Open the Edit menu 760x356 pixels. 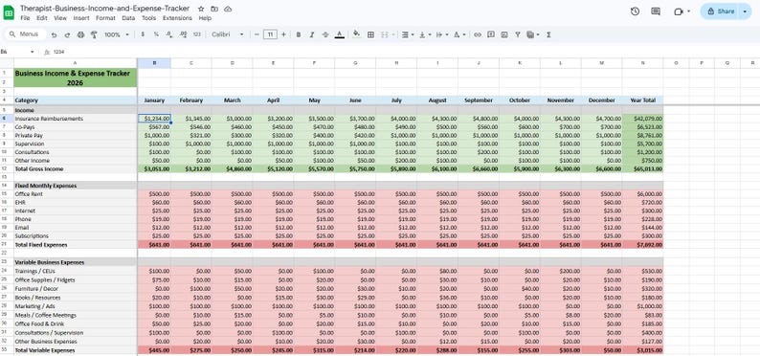coord(42,18)
